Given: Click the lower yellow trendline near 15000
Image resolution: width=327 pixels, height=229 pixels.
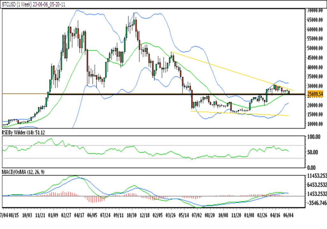Looking at the screenshot, I should (240, 113).
